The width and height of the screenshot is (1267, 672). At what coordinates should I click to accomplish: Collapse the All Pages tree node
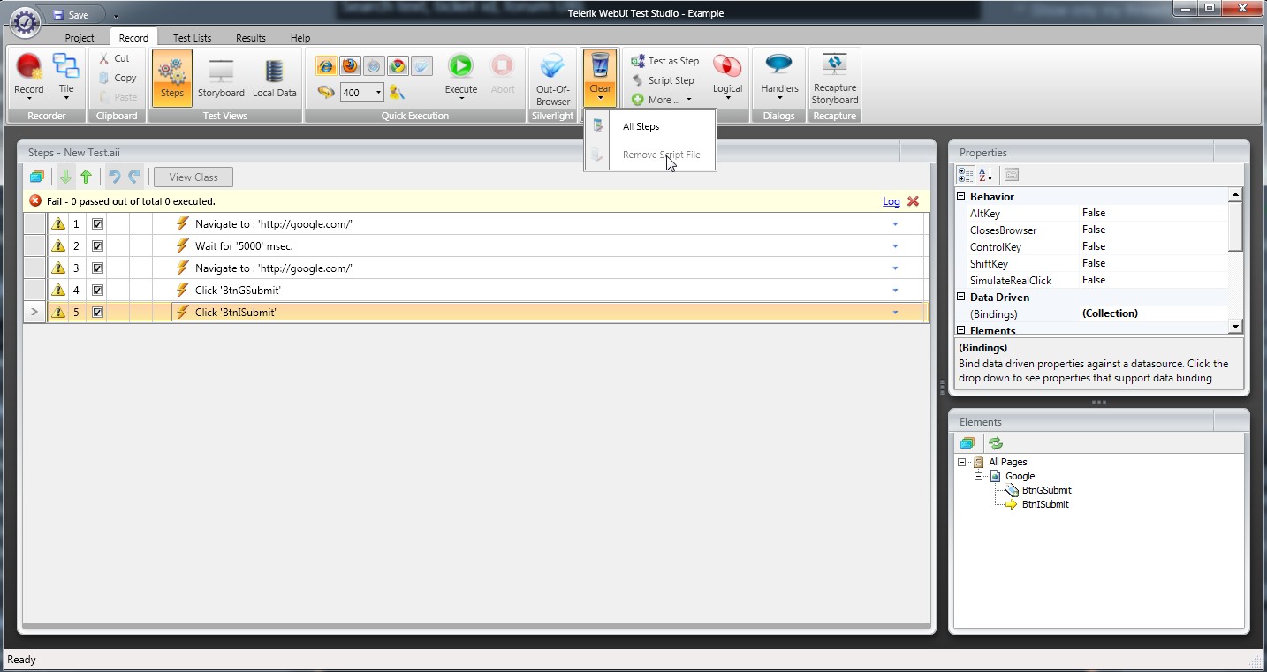click(x=962, y=462)
